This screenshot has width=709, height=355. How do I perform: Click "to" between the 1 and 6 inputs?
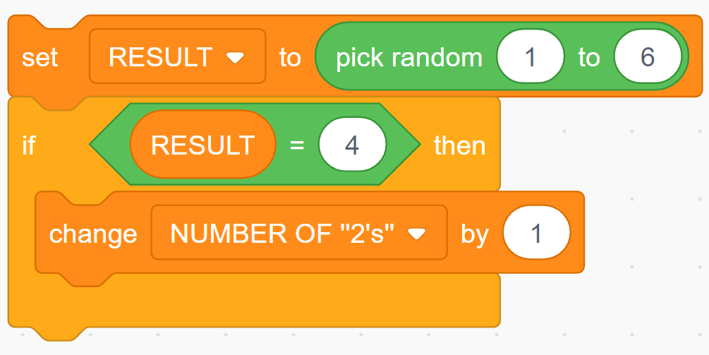point(589,57)
